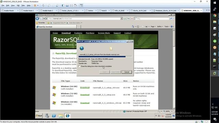Open VMware VM menu
219x123 pixels.
coord(18,5)
